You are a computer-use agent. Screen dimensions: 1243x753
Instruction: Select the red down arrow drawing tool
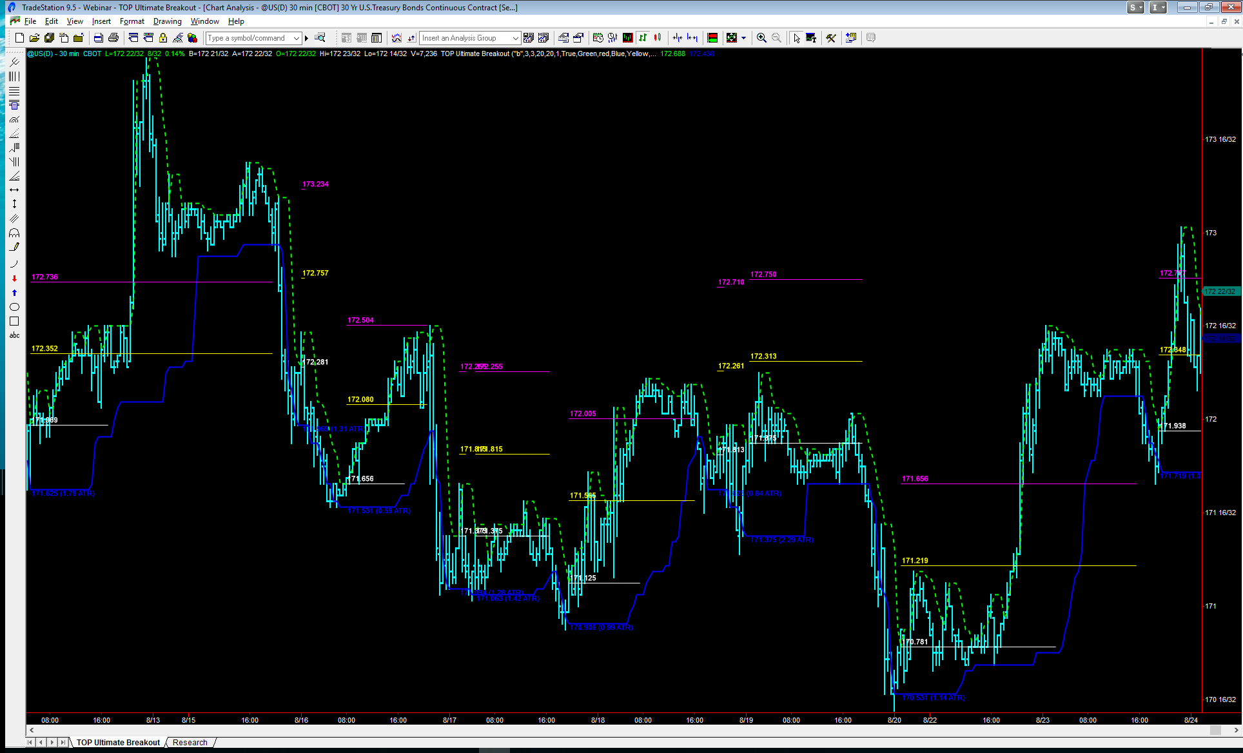tap(14, 279)
